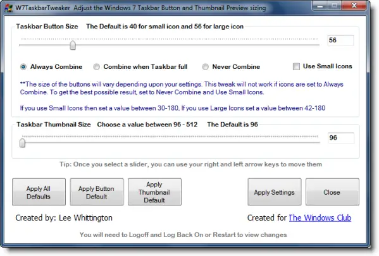Click the W7TaskbarTweaker app icon in title bar
This screenshot has width=379, height=256.
pos(8,8)
